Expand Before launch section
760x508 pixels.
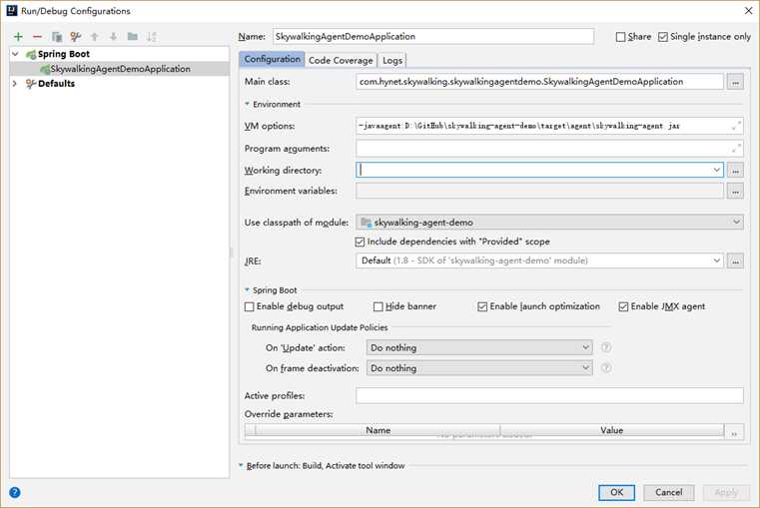241,465
